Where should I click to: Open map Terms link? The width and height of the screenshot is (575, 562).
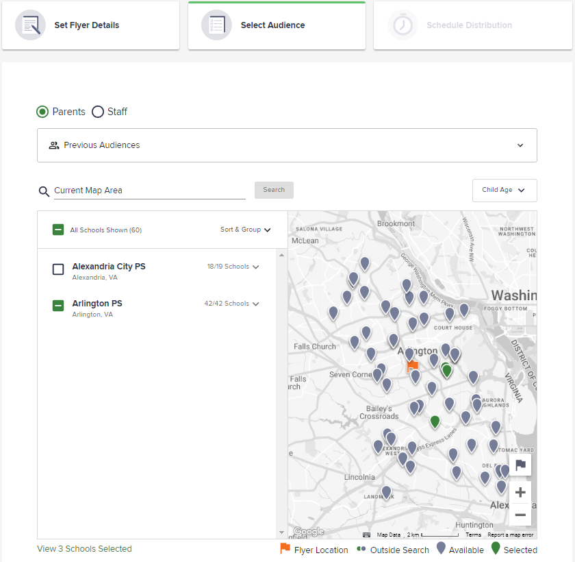[x=474, y=535]
